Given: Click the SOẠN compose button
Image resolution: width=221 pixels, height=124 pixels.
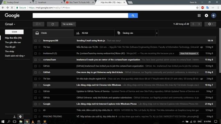Looking at the screenshot, I should [x=14, y=32].
